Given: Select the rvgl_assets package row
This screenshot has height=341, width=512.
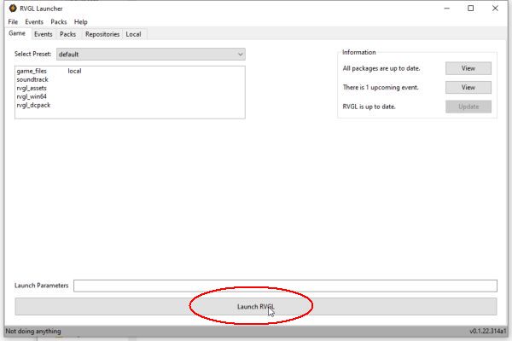Looking at the screenshot, I should [x=130, y=88].
